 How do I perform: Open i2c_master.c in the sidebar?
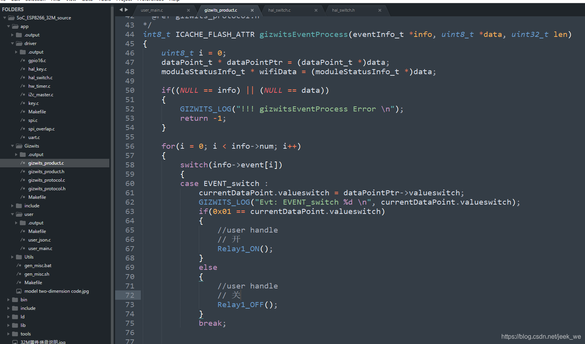coord(41,95)
